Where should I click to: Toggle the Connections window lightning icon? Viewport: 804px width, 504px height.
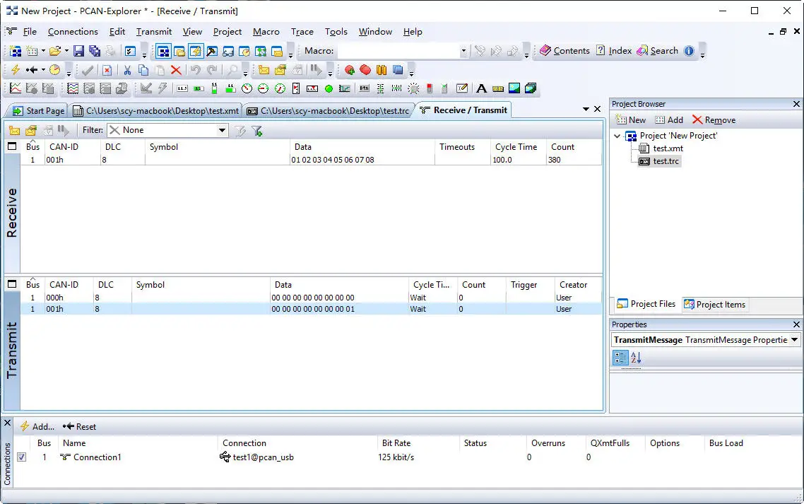click(x=196, y=51)
